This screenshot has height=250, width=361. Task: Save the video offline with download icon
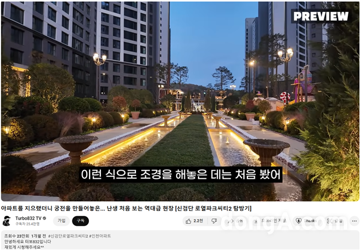(270, 221)
